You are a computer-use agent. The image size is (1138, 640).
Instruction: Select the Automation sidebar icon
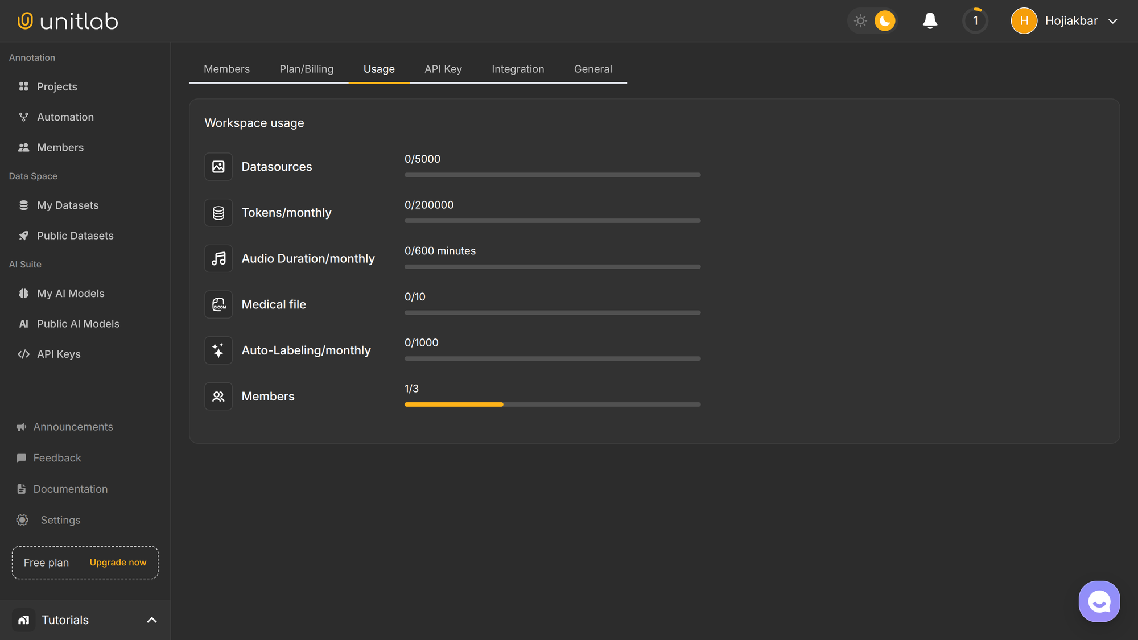23,117
